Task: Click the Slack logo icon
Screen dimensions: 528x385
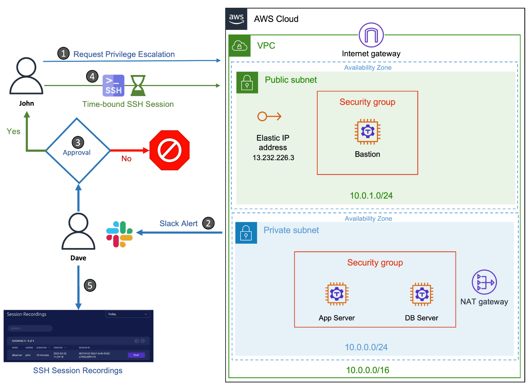Action: [119, 234]
